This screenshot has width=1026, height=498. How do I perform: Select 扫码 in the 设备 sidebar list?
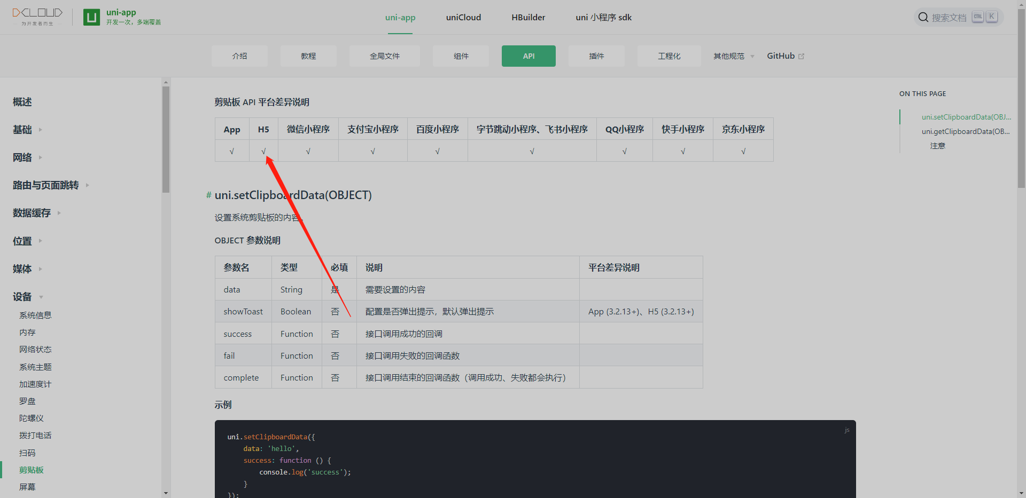pyautogui.click(x=27, y=453)
